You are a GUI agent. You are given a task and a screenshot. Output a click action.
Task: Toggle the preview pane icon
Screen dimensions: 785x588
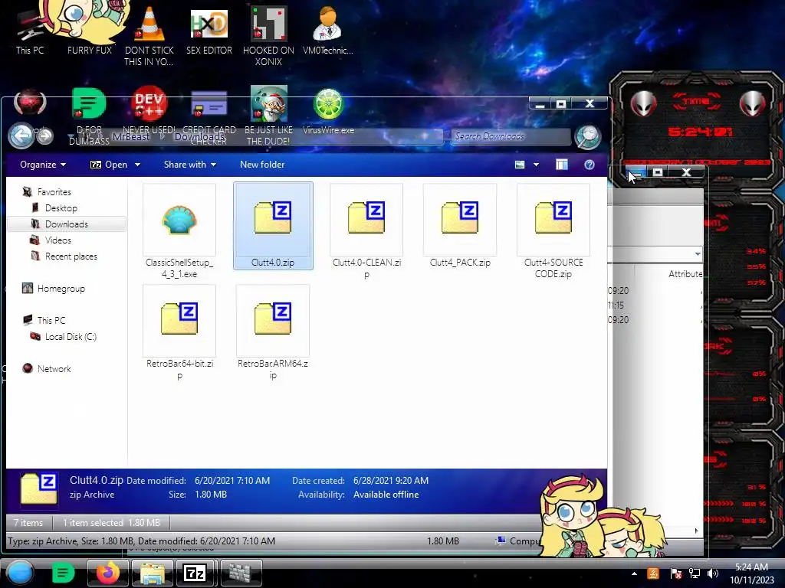pyautogui.click(x=562, y=165)
